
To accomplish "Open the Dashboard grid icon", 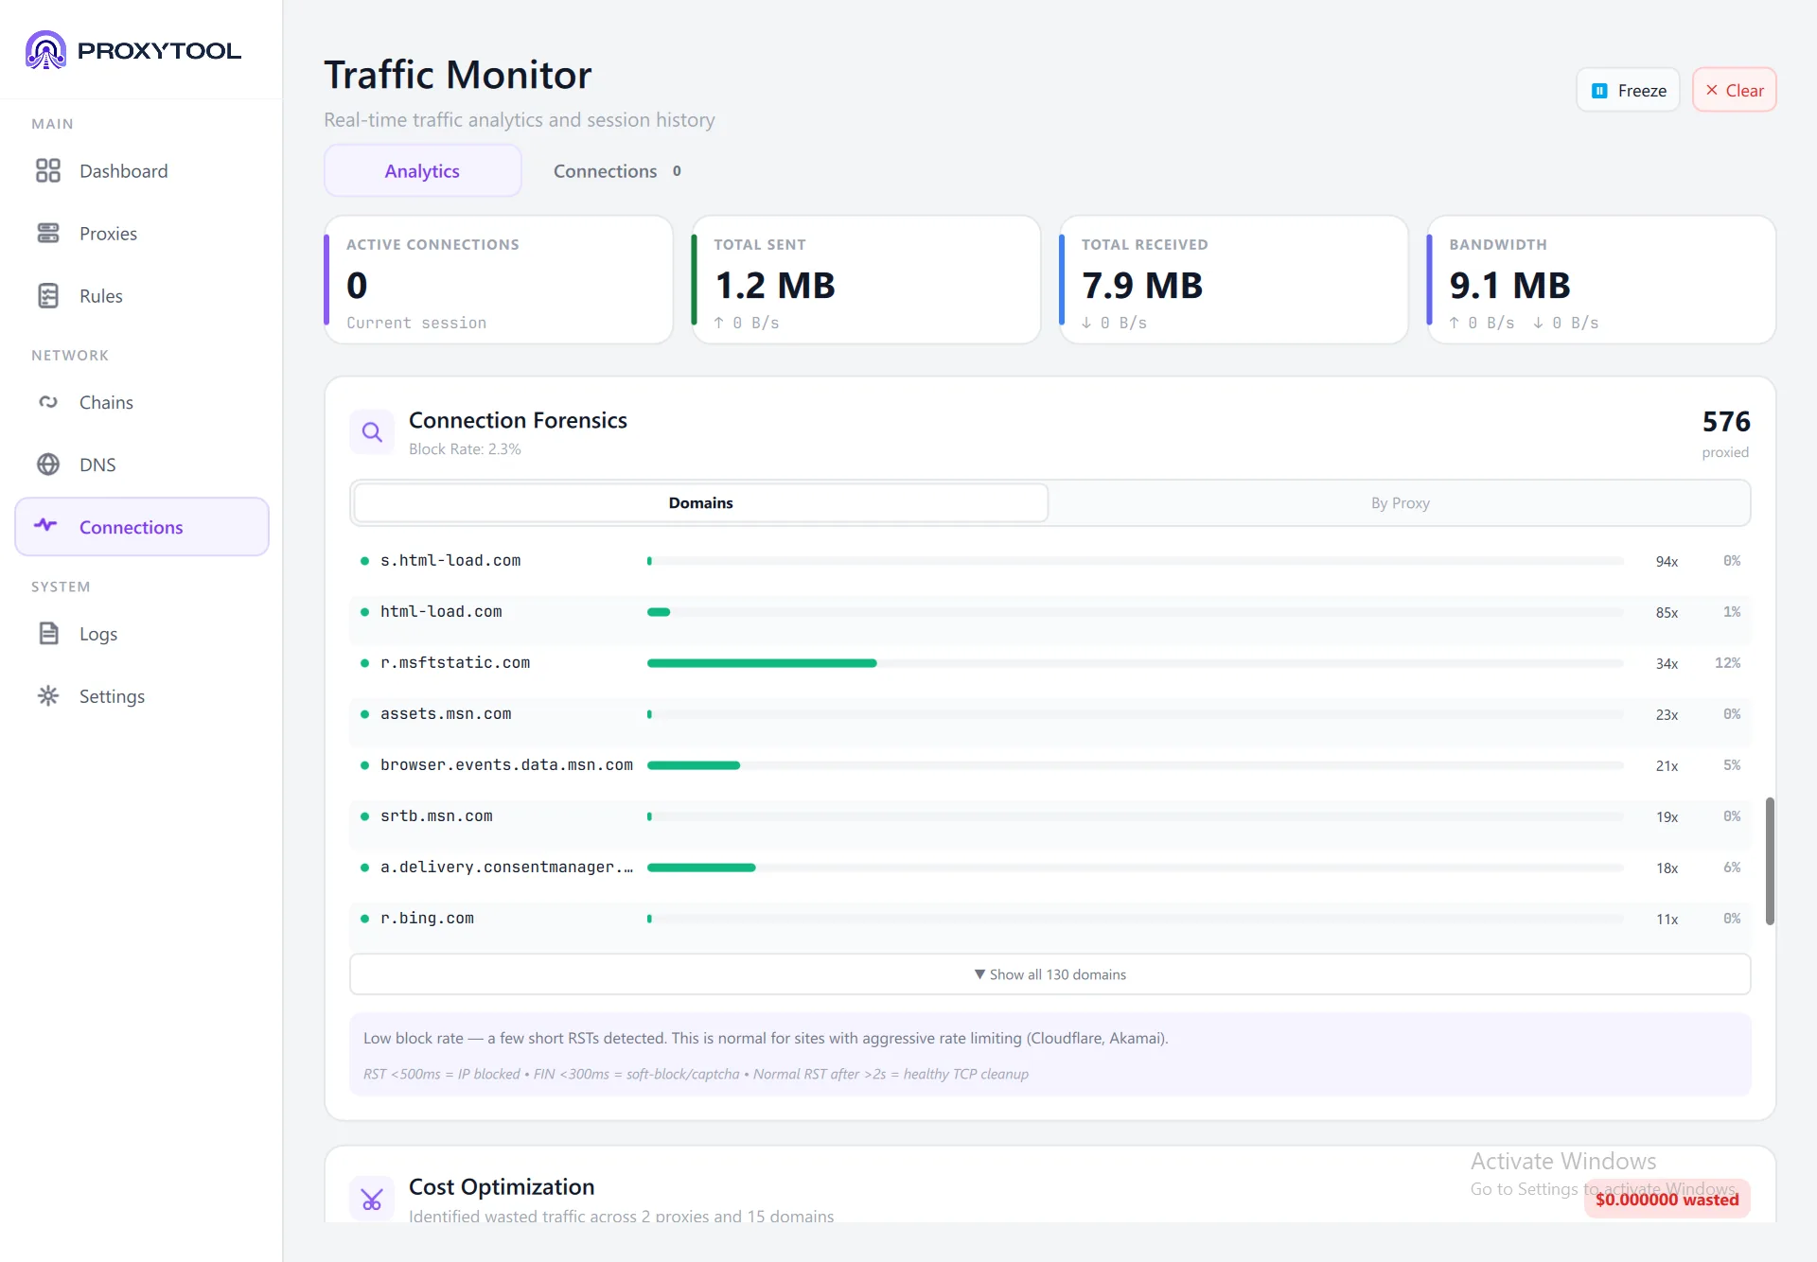I will (x=48, y=171).
